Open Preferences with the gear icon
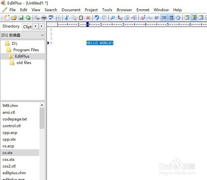Screen dimensions: 207x180 click(x=178, y=18)
